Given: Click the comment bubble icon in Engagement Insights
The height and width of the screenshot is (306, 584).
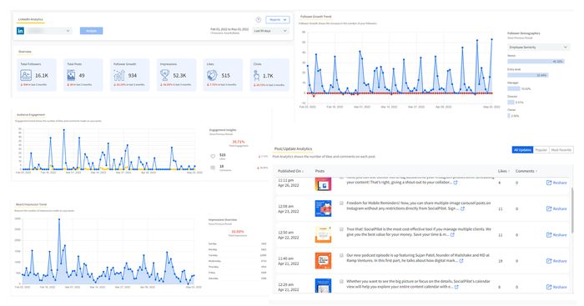Looking at the screenshot, I should coord(213,168).
